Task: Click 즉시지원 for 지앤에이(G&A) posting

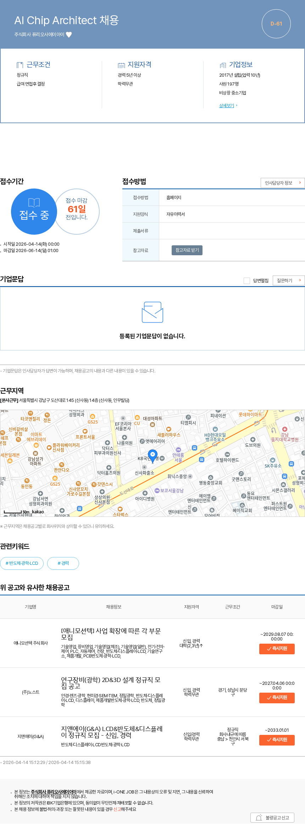Action: tap(277, 740)
